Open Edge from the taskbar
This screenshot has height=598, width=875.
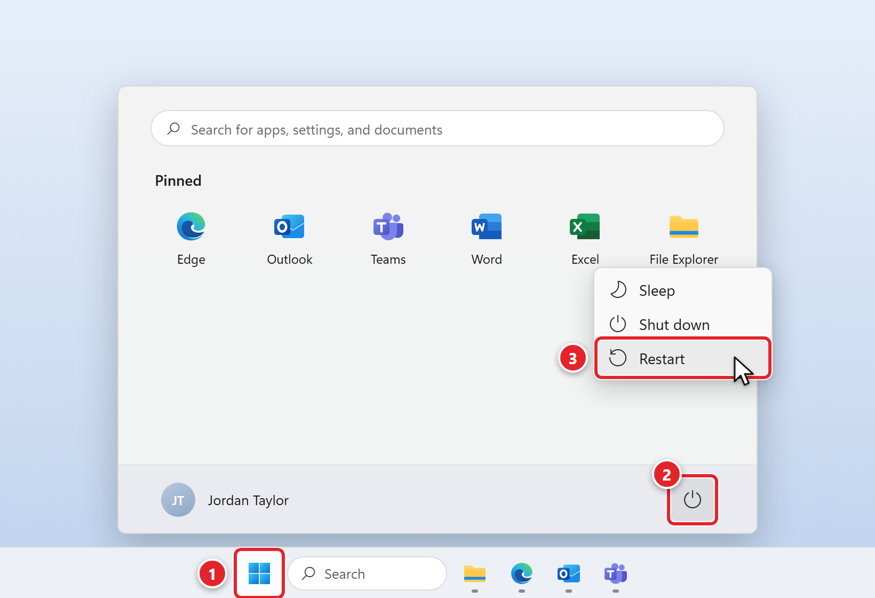point(522,574)
